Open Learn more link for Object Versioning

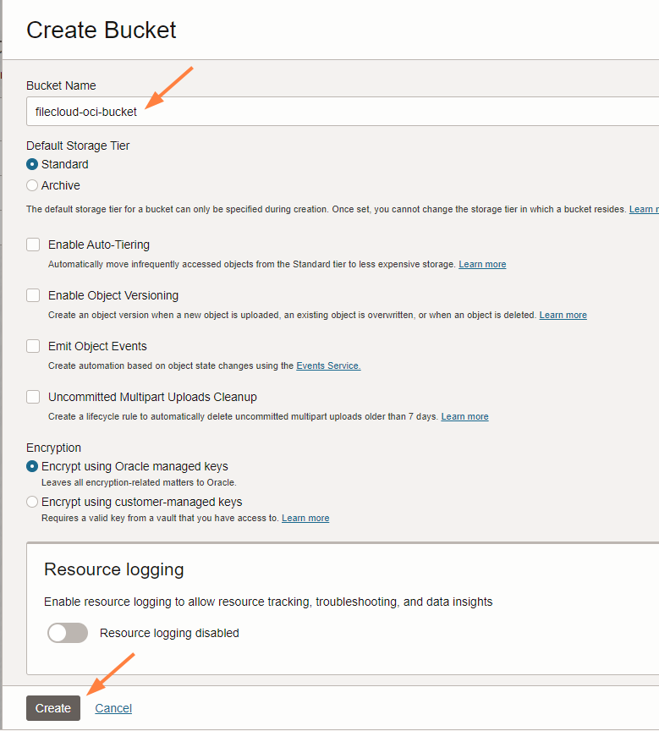click(x=563, y=315)
